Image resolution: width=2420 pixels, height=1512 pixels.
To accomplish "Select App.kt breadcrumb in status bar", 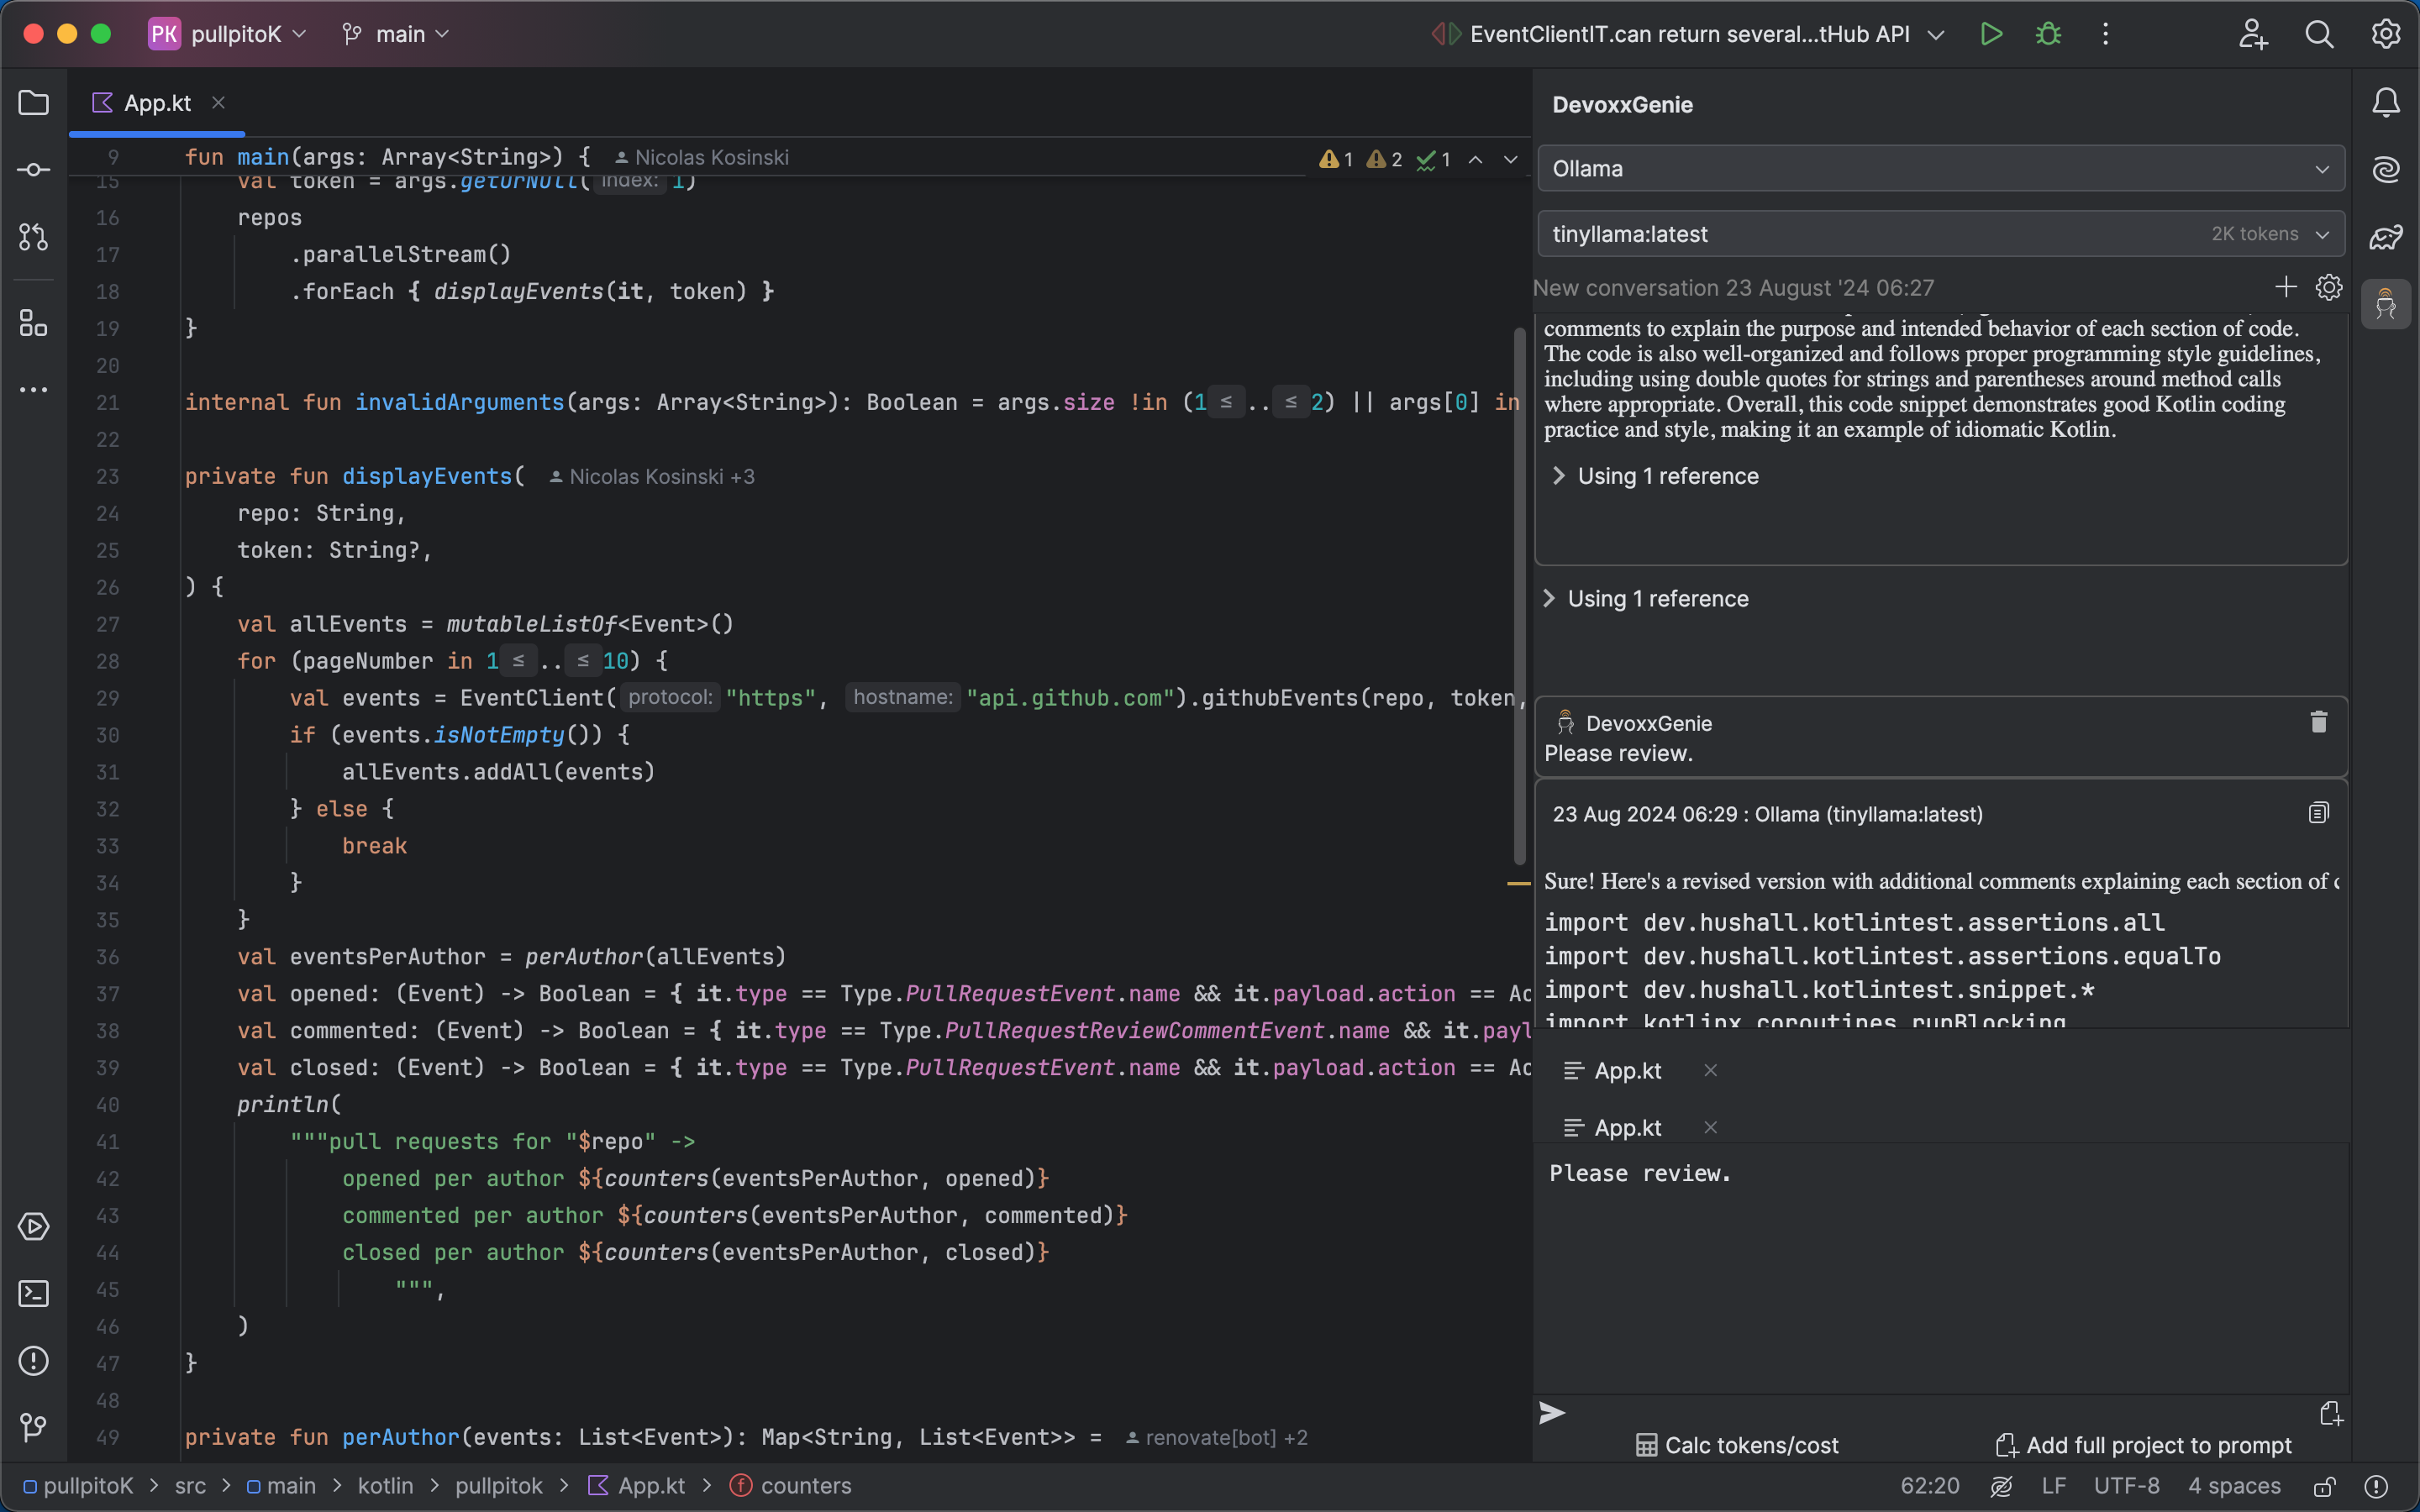I will click(637, 1486).
